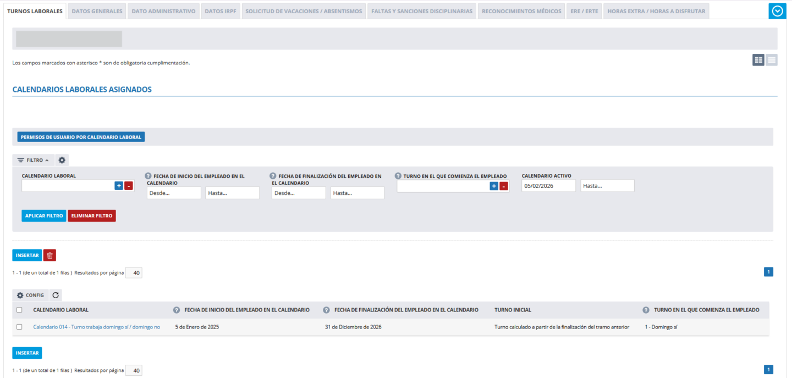
Task: Click blue plus in Calendario Laboral filter
Action: pyautogui.click(x=119, y=186)
